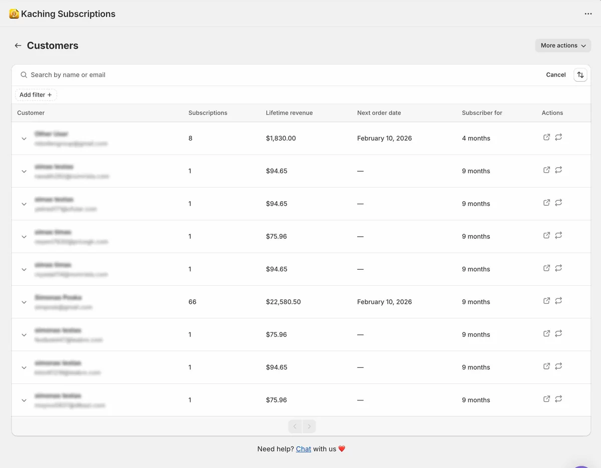The width and height of the screenshot is (601, 468).
Task: Click February 10, 2026 in the 66 subscriptions row
Action: (x=385, y=302)
